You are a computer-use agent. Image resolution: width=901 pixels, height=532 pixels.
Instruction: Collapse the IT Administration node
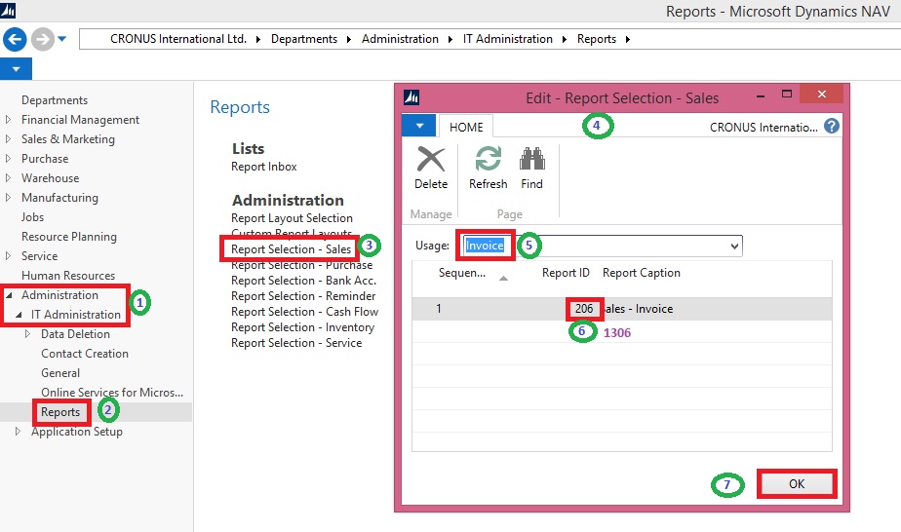point(19,315)
